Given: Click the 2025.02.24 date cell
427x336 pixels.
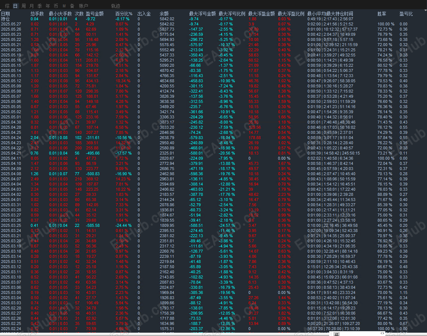Looking at the screenshot, I should click(x=11, y=329).
